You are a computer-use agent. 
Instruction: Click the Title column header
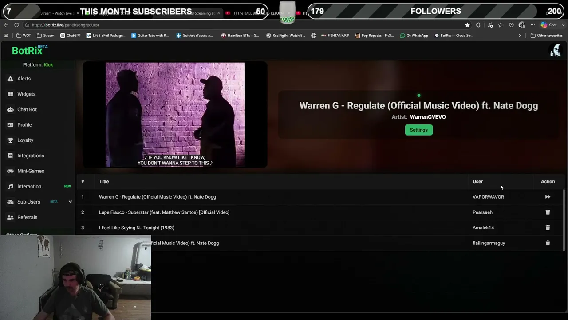104,181
